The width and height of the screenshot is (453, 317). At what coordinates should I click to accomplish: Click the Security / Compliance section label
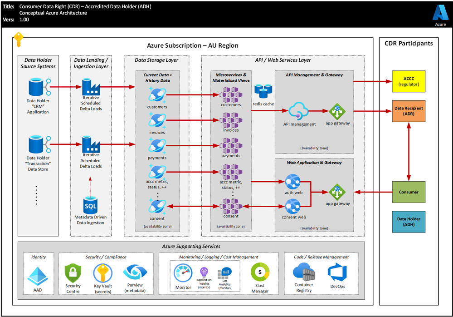pyautogui.click(x=106, y=257)
